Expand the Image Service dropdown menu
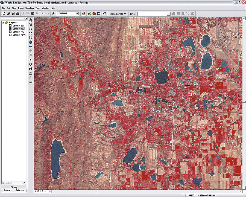The height and width of the screenshot is (197, 246). tap(118, 13)
